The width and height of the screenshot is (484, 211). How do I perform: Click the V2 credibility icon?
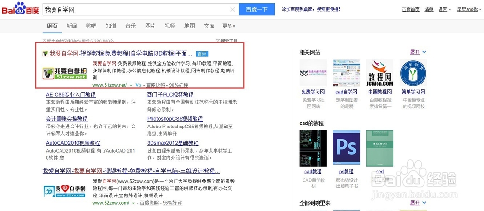click(138, 85)
